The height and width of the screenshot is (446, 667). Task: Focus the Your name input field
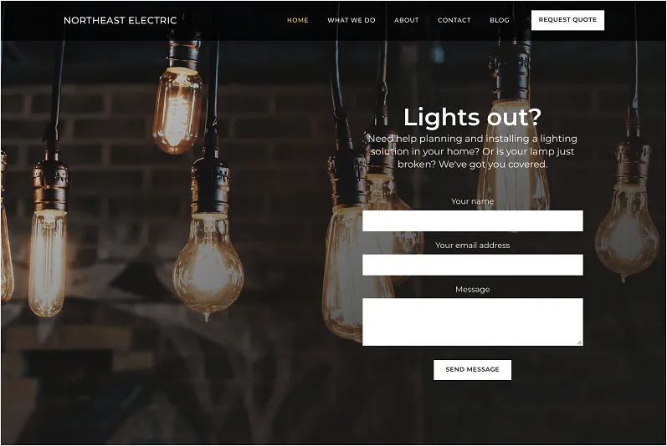(x=473, y=220)
